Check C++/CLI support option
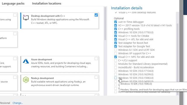Image resolution: width=187 pixels, height=105 pixels. 115,60
